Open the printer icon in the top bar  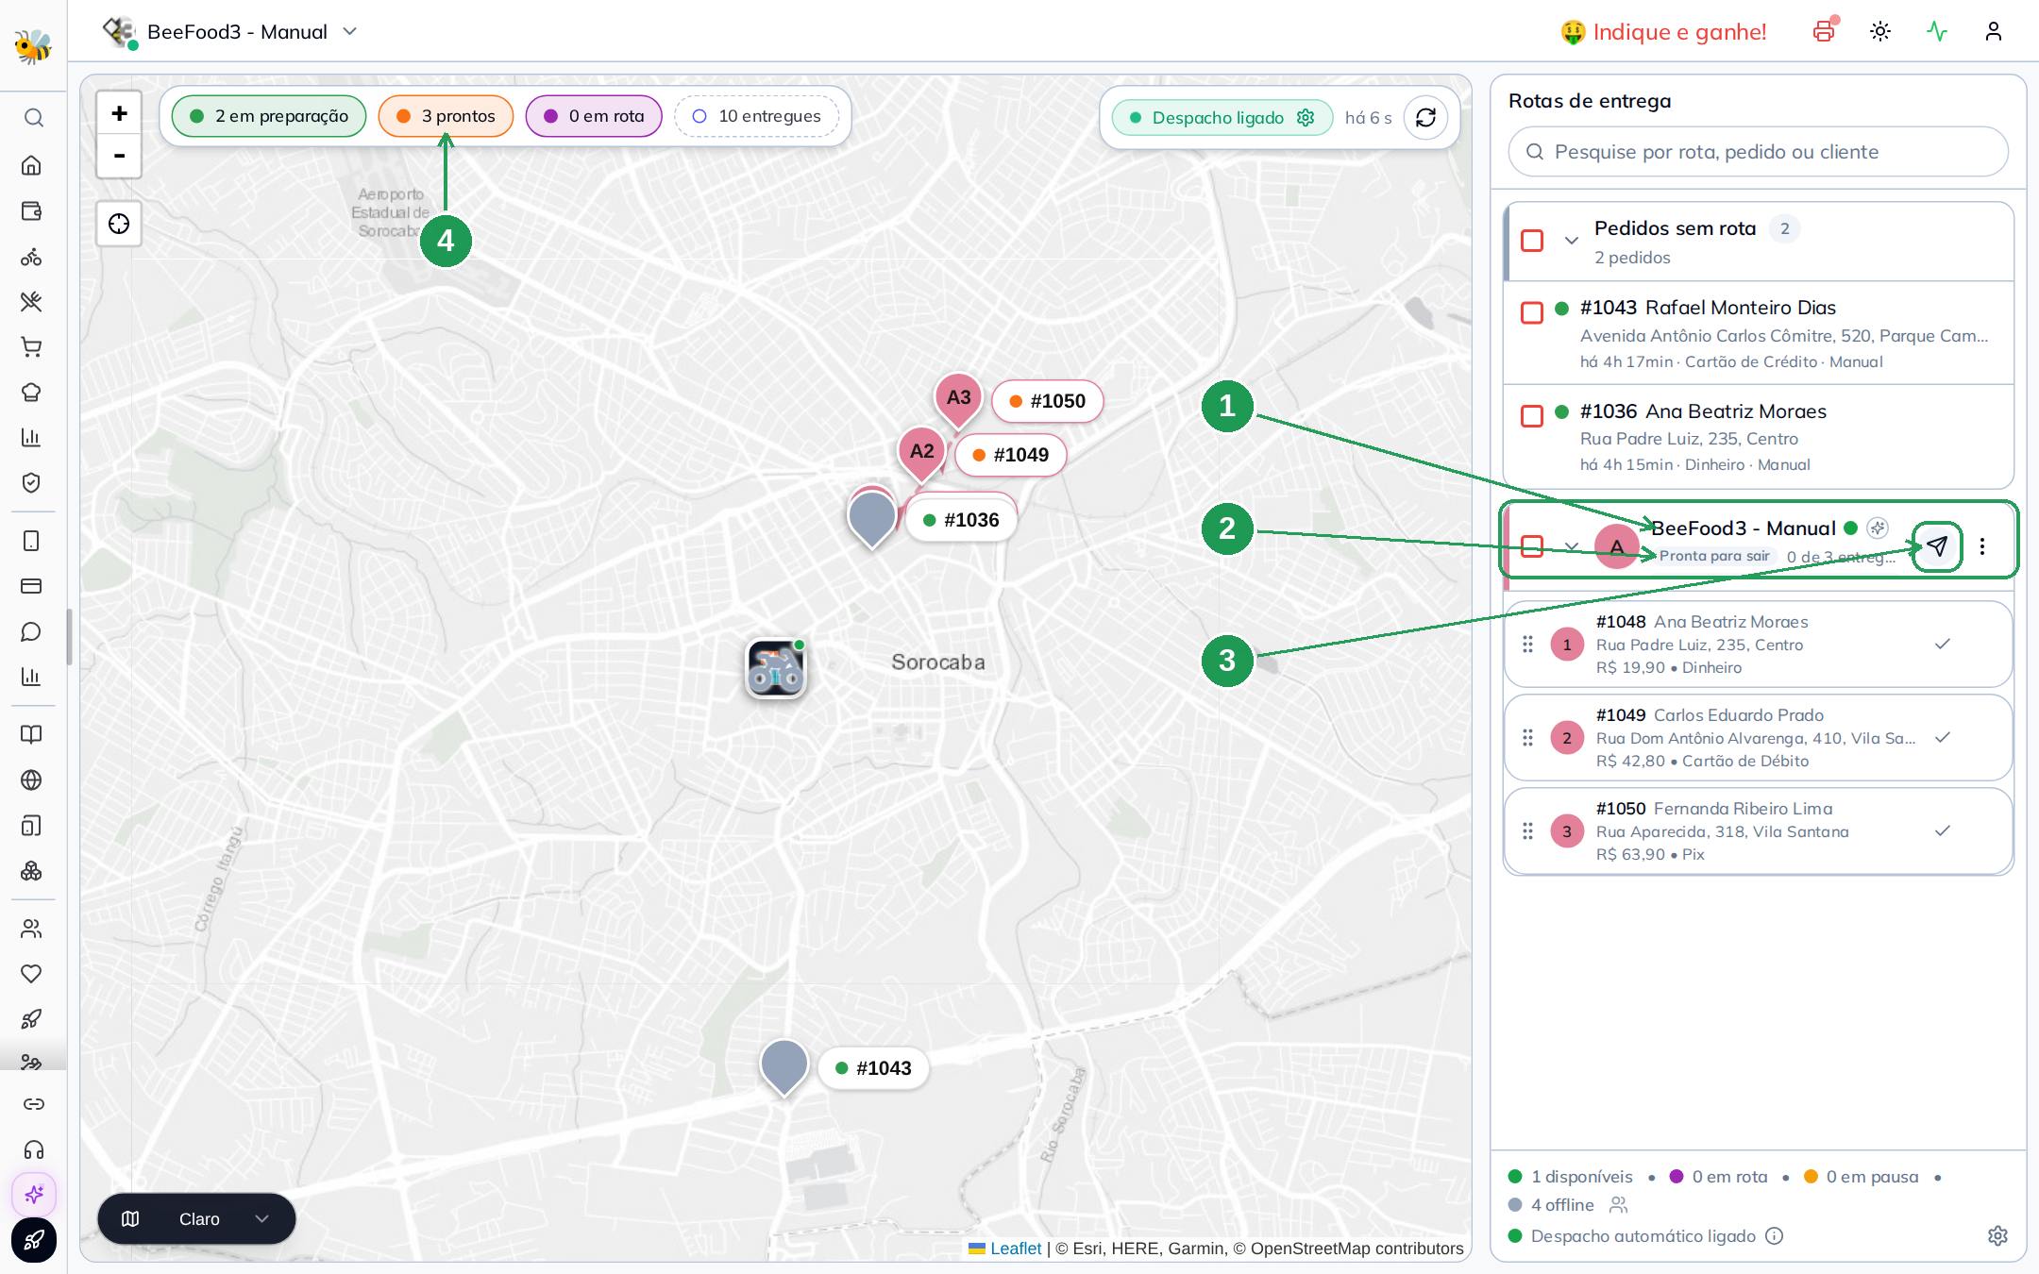(1824, 31)
